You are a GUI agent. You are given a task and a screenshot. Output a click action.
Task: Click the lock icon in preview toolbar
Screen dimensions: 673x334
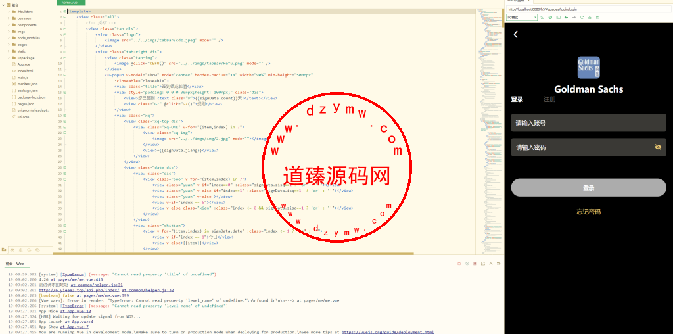pos(590,17)
